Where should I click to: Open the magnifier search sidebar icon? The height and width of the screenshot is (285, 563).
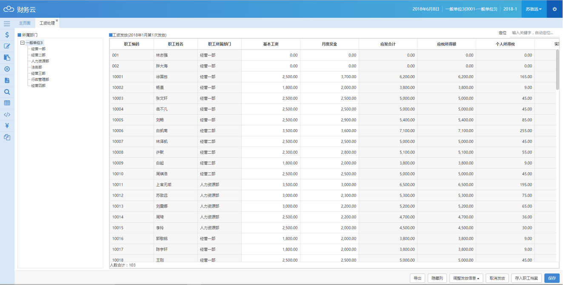click(7, 92)
